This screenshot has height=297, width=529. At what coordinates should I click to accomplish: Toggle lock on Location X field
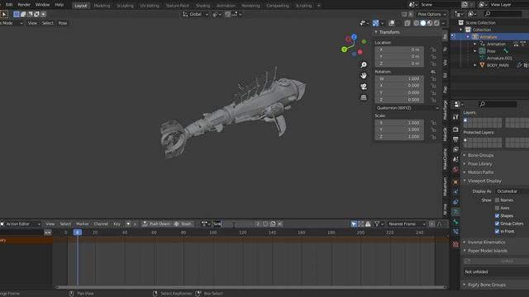coord(433,49)
